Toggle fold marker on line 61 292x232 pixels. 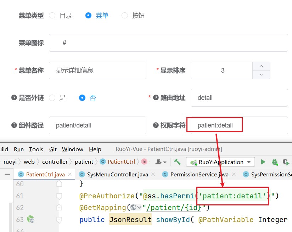(59, 196)
